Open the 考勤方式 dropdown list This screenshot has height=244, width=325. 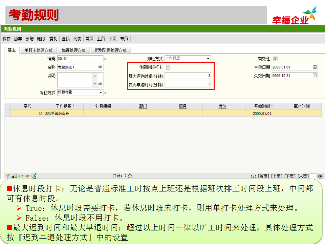coord(101,93)
